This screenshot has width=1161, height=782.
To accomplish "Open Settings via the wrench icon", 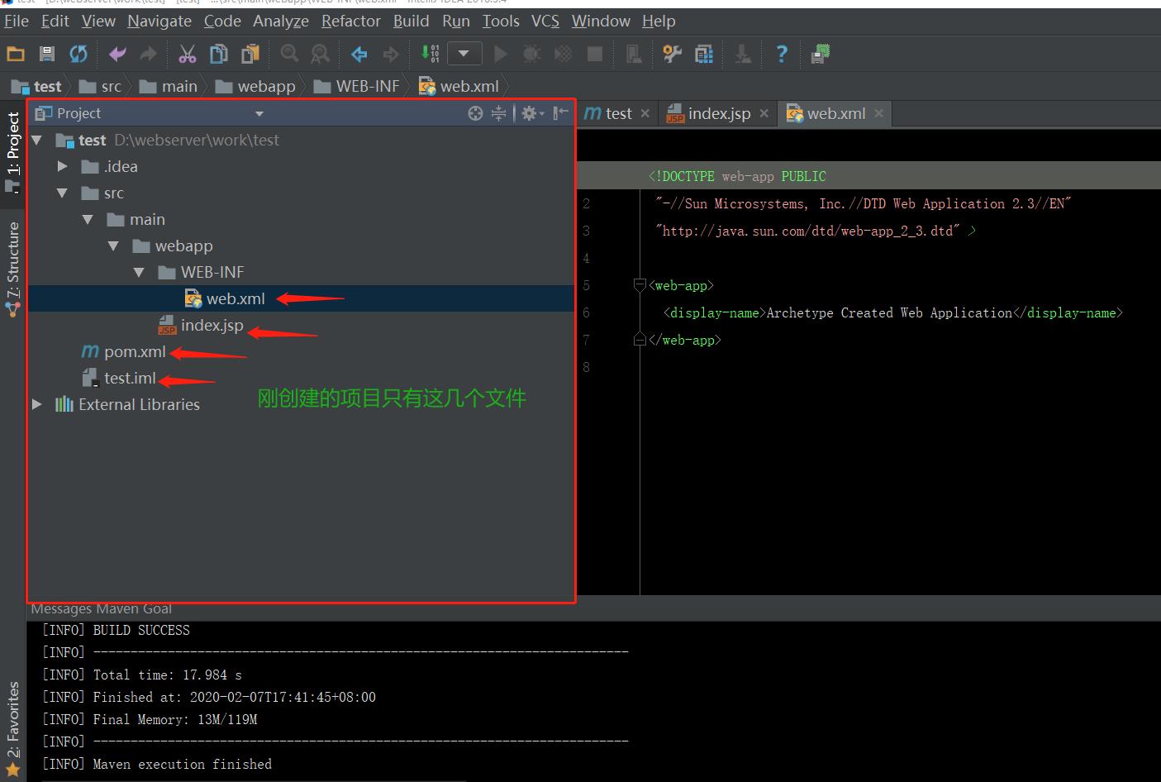I will click(672, 55).
